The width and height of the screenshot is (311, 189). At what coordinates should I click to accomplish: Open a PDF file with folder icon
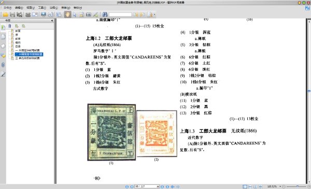(x=6, y=14)
